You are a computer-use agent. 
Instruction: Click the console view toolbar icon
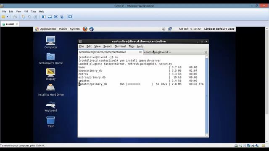(70, 17)
